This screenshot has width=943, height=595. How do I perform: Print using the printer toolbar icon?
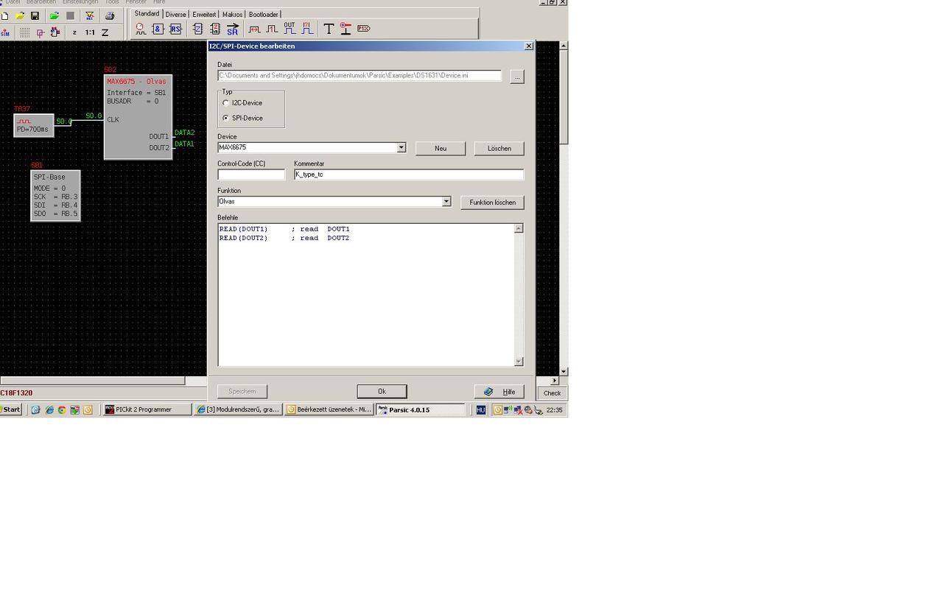pos(110,15)
